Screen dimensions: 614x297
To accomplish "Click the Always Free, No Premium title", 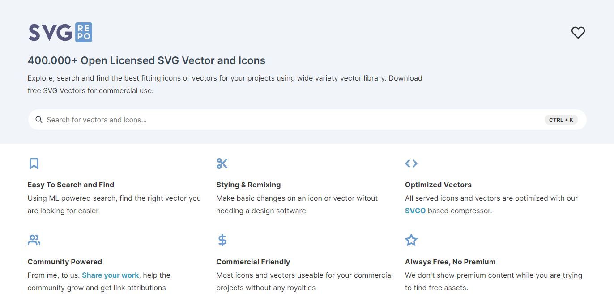I will click(450, 262).
